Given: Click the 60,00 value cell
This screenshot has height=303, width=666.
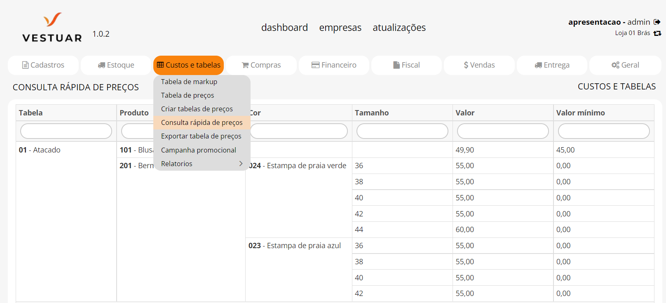Looking at the screenshot, I should pos(503,230).
